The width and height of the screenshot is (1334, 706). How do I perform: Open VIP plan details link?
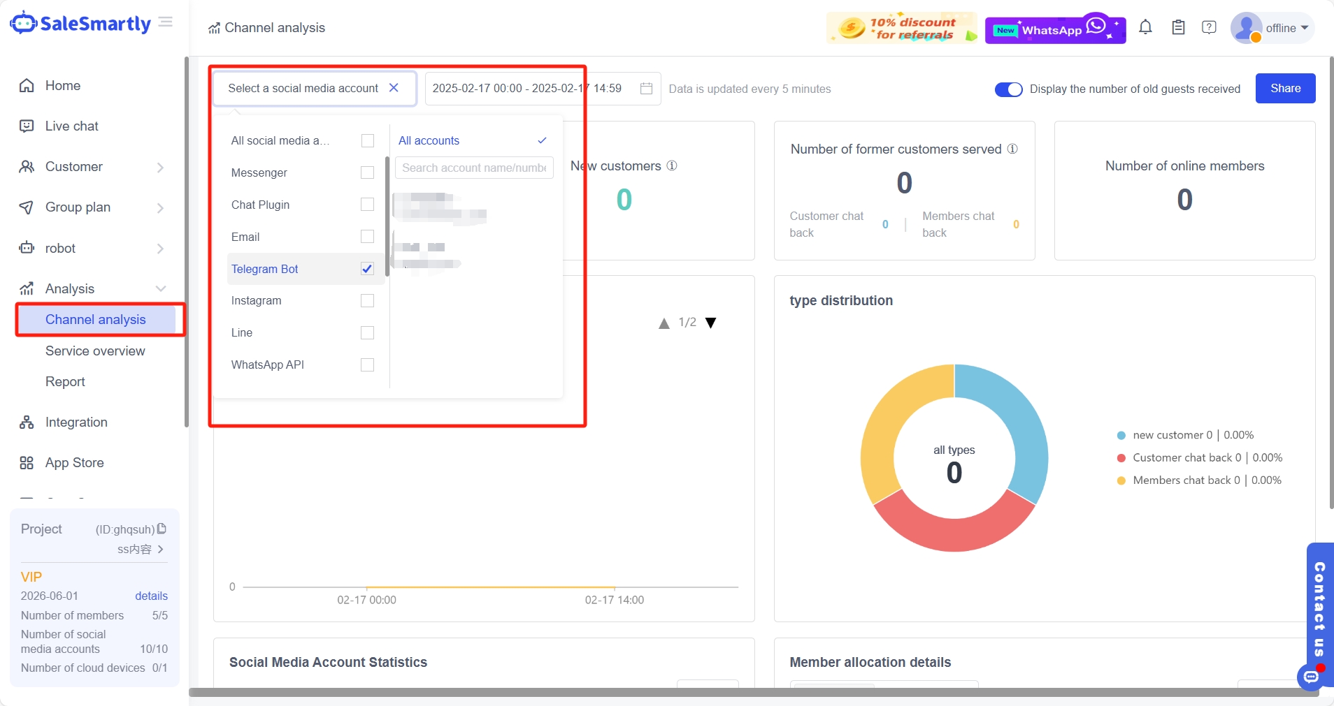point(151,596)
